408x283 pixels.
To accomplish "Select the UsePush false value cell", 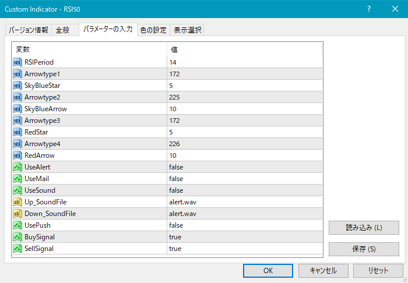I will click(244, 225).
